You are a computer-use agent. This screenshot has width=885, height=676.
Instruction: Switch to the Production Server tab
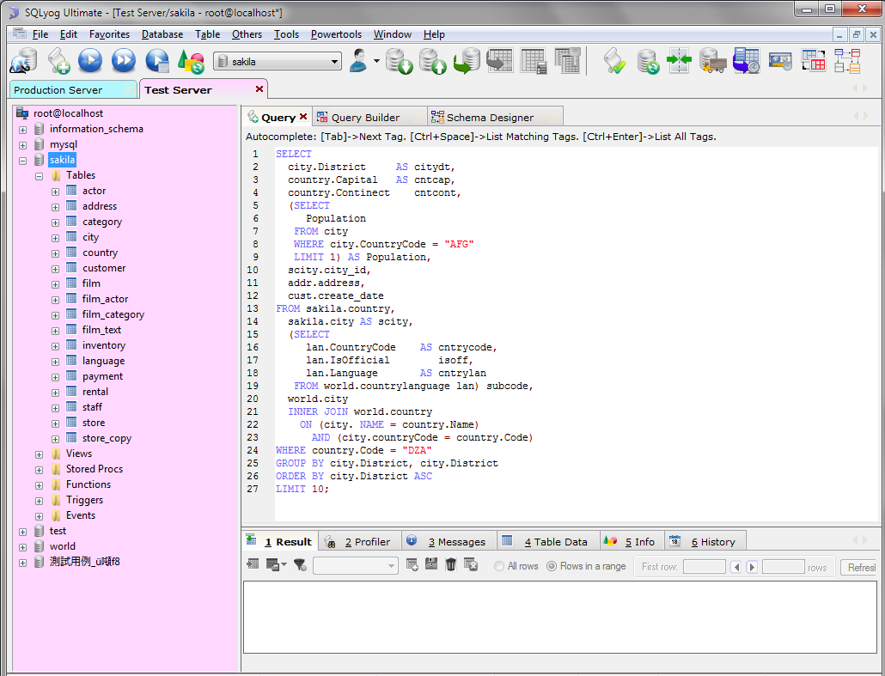tap(58, 90)
